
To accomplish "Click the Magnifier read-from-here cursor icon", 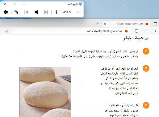I will coord(16,12).
